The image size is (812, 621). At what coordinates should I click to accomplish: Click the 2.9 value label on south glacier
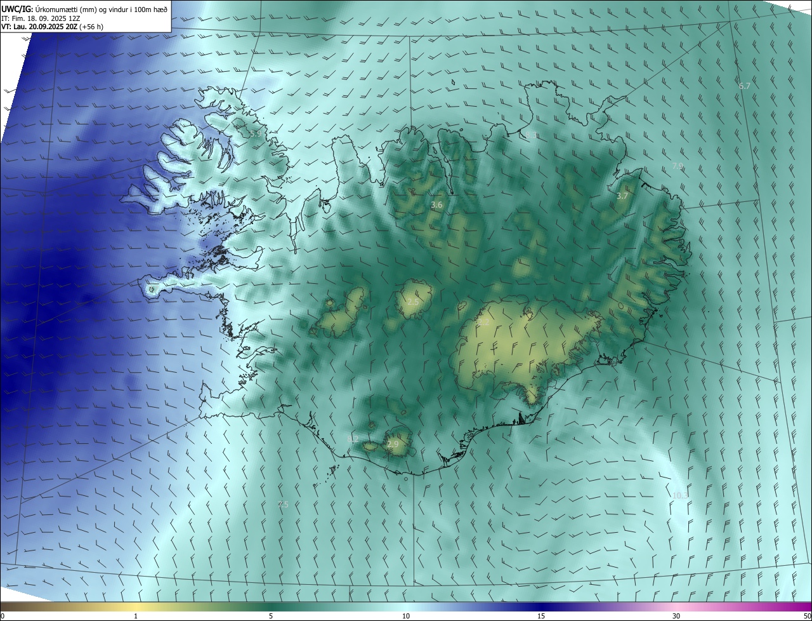click(x=393, y=444)
